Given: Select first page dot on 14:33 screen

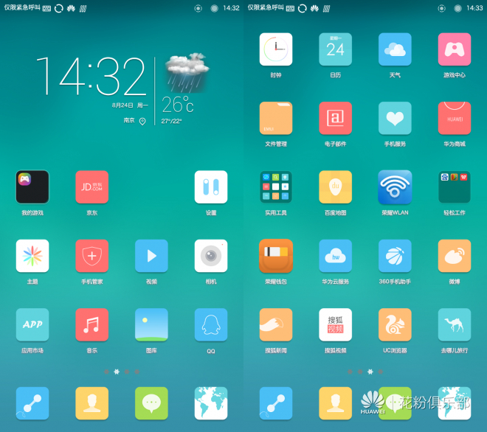Looking at the screenshot, I should [350, 372].
